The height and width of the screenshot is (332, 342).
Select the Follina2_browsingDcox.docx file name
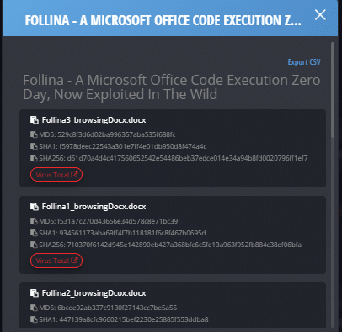click(94, 293)
